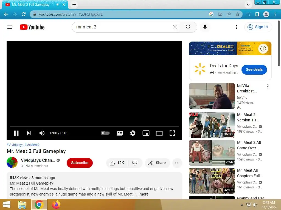The width and height of the screenshot is (281, 210).
Task: Show hidden system tray icons
Action: (242, 205)
